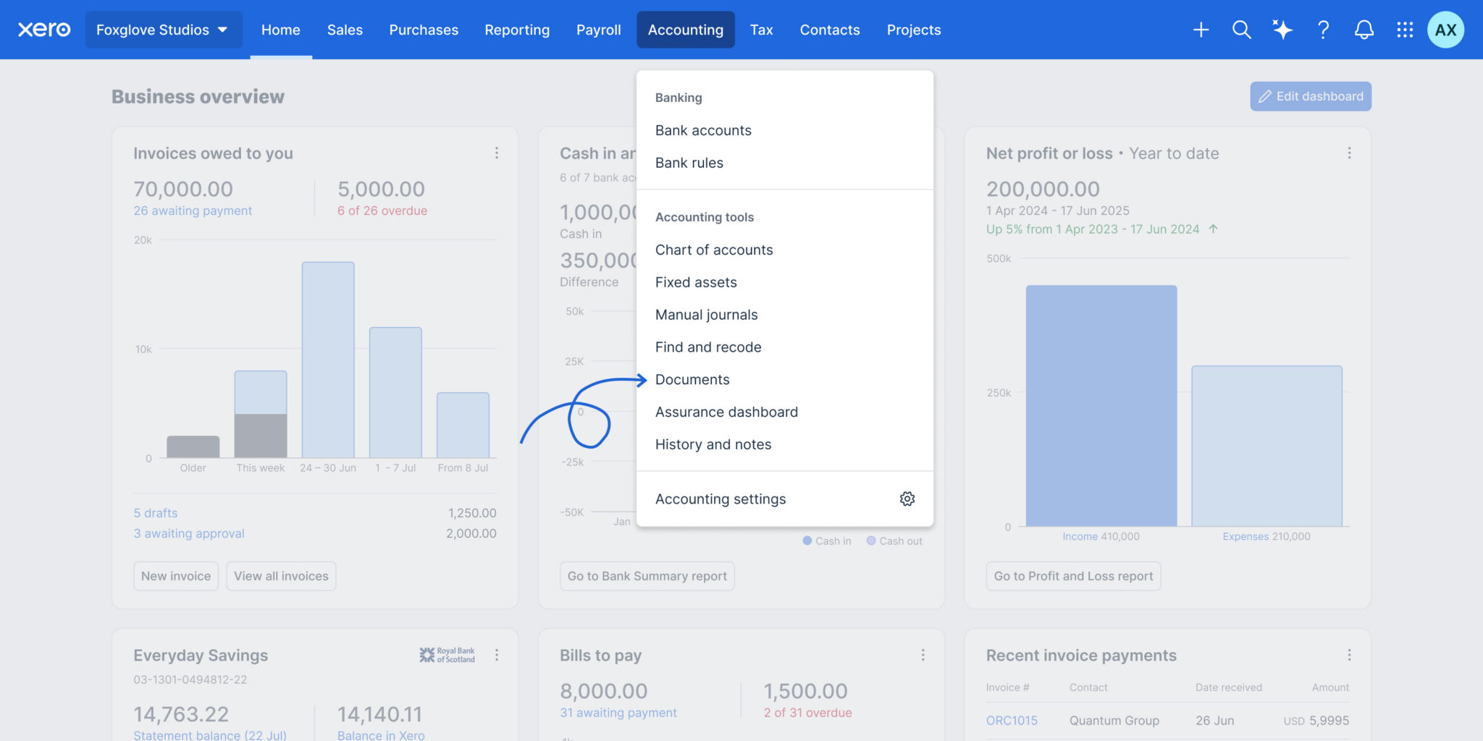Open Recent invoice payments options menu
1483x741 pixels.
pos(1349,655)
